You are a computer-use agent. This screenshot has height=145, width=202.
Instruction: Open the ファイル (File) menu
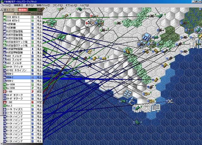(x=7, y=6)
